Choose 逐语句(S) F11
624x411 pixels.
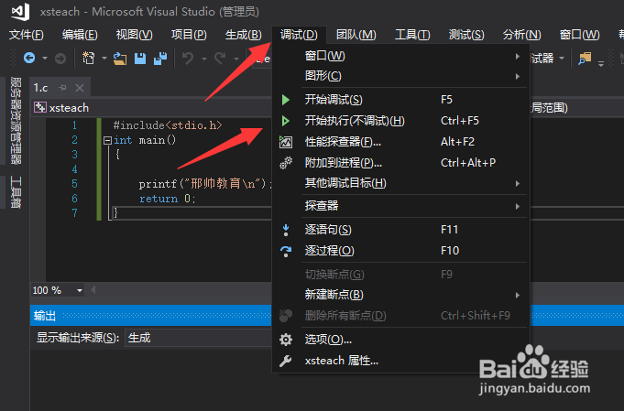click(x=400, y=230)
